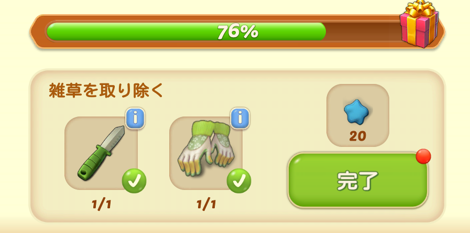The width and height of the screenshot is (470, 233).
Task: Open info for the gardening gloves item
Action: coord(240,118)
